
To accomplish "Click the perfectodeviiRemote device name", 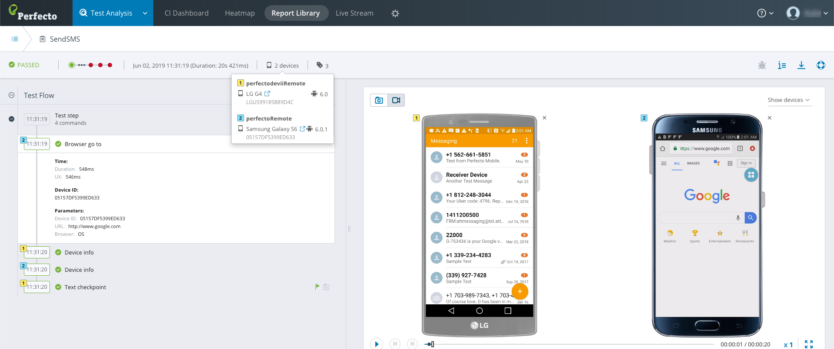I will tap(276, 83).
